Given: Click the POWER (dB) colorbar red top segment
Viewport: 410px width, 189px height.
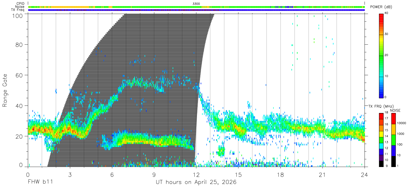Looking at the screenshot, I should [381, 19].
